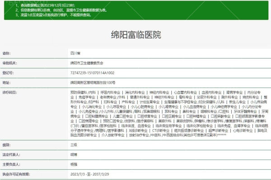Click the 执业许可证有效期 field label
The image size is (271, 180).
[16, 174]
